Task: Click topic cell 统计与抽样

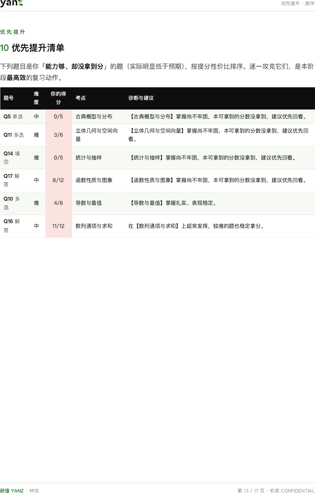Action: point(89,158)
